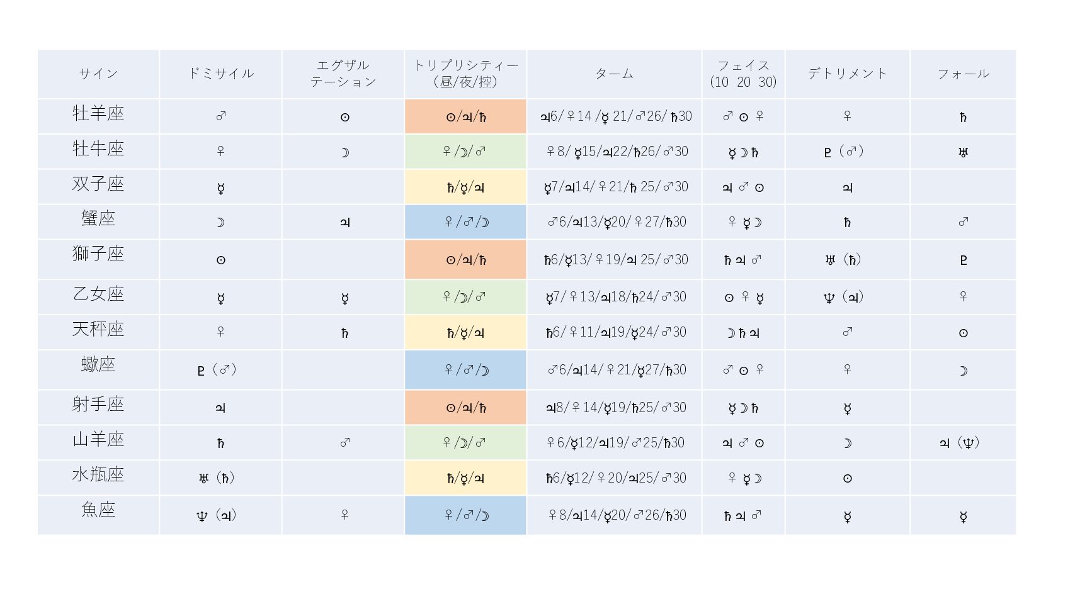Click the face cell in the 天秤座 row
The height and width of the screenshot is (604, 1075).
pos(743,332)
